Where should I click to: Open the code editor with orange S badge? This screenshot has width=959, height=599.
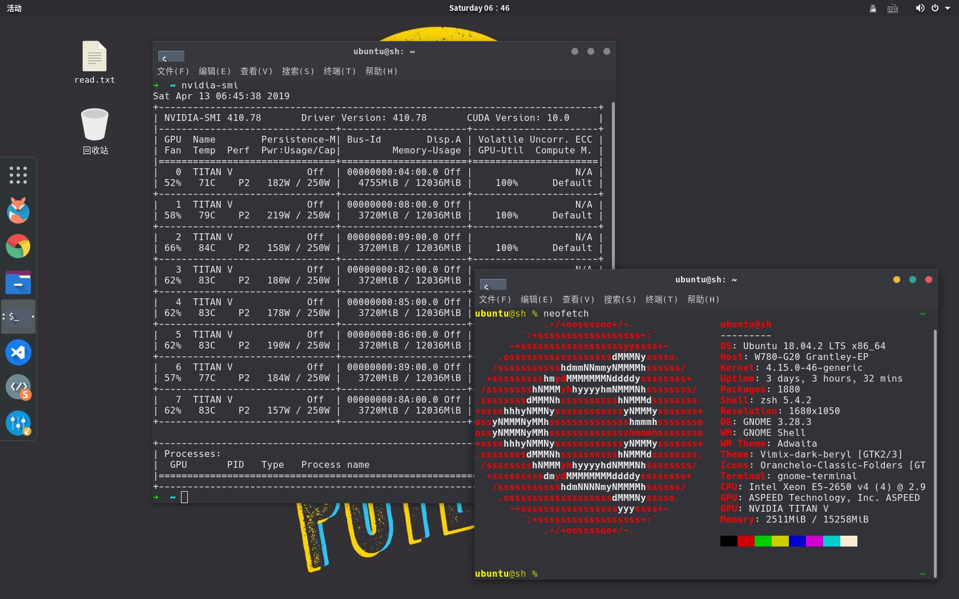pos(18,387)
